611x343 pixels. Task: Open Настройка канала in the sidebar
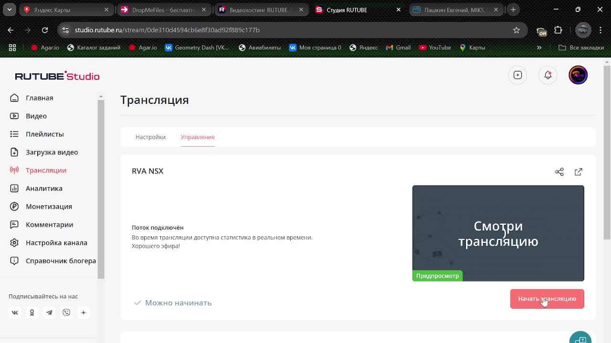pyautogui.click(x=49, y=242)
